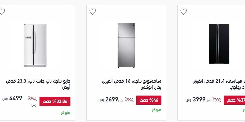Click the 37% خصم badge on Hitachi card

(x=234, y=100)
